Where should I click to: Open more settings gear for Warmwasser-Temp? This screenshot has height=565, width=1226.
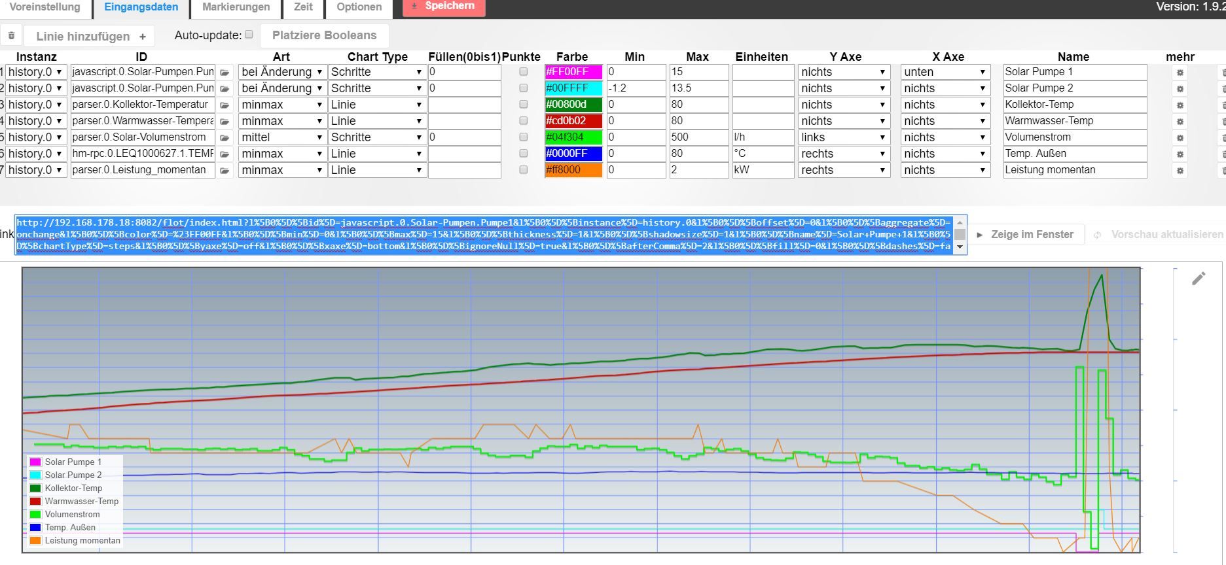coord(1180,122)
